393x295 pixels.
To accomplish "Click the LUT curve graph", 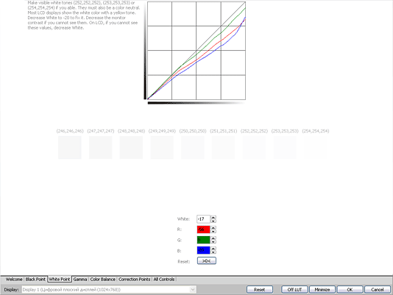I will coord(196,51).
